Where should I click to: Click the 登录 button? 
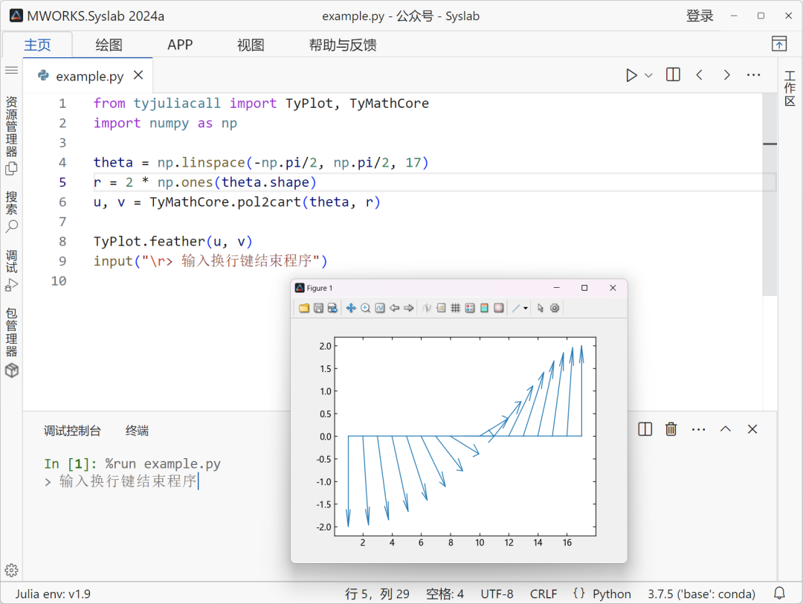[699, 15]
